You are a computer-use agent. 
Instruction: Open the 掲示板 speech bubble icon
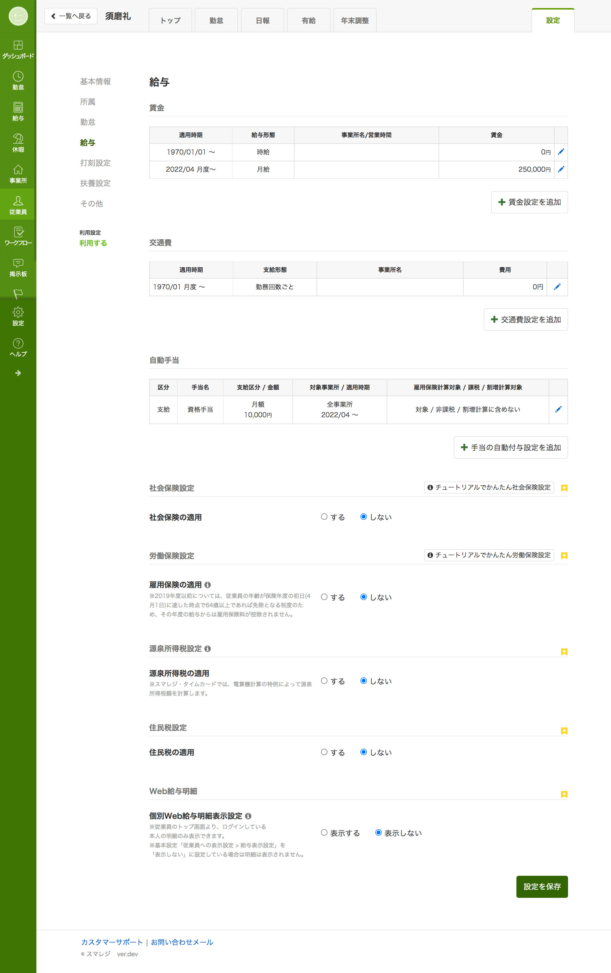point(18,267)
